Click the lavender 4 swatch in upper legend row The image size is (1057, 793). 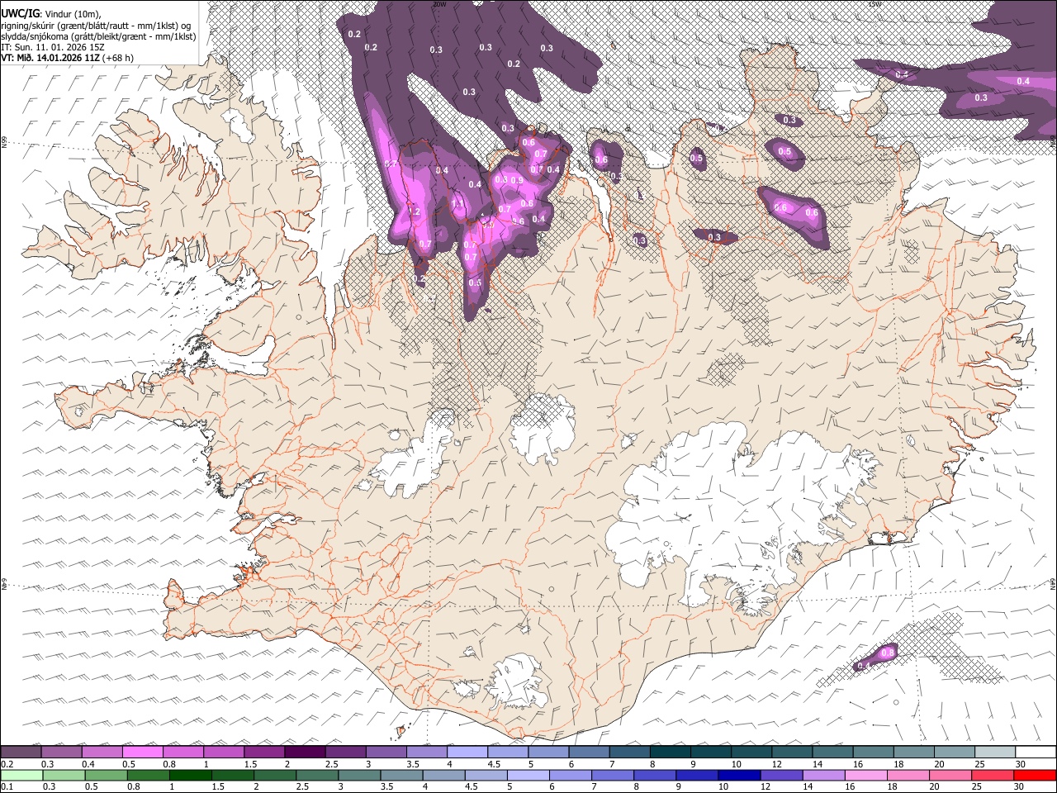(467, 752)
